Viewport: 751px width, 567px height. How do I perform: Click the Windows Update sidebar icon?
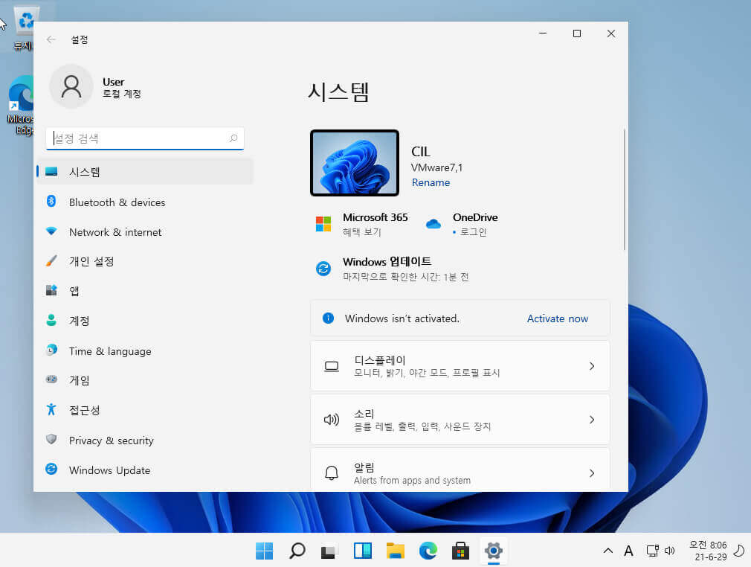(x=51, y=470)
